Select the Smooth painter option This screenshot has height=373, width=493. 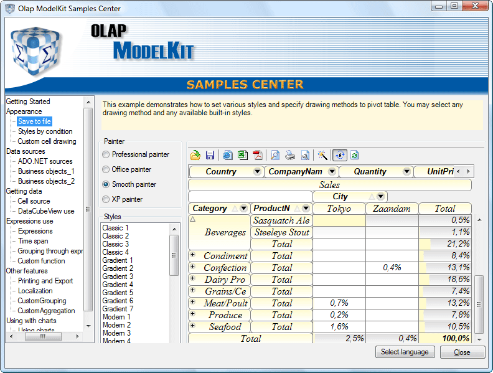pos(106,184)
